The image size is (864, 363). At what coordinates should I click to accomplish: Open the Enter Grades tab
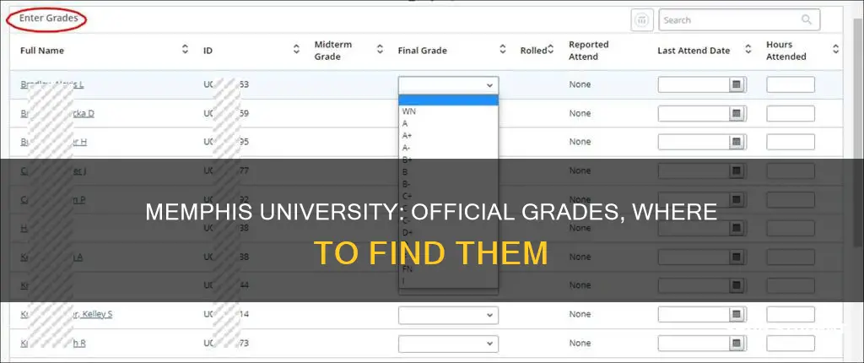click(47, 19)
